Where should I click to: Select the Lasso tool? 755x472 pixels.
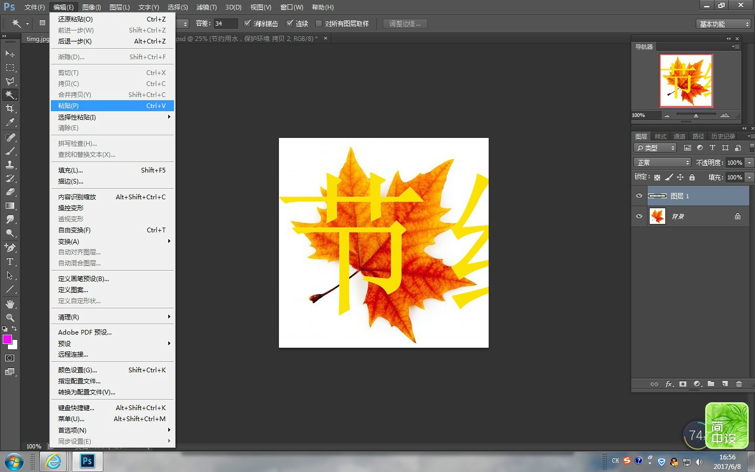(10, 81)
